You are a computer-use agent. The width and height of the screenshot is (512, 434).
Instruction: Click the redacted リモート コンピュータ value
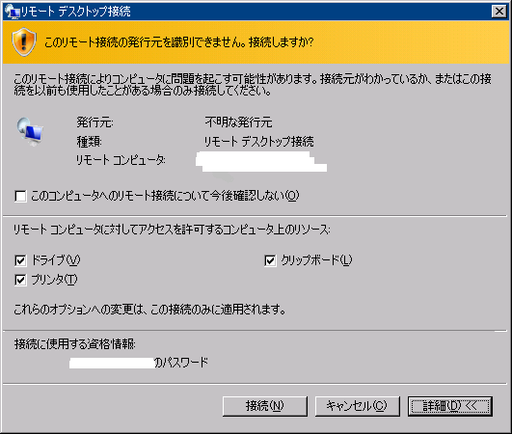(x=261, y=161)
